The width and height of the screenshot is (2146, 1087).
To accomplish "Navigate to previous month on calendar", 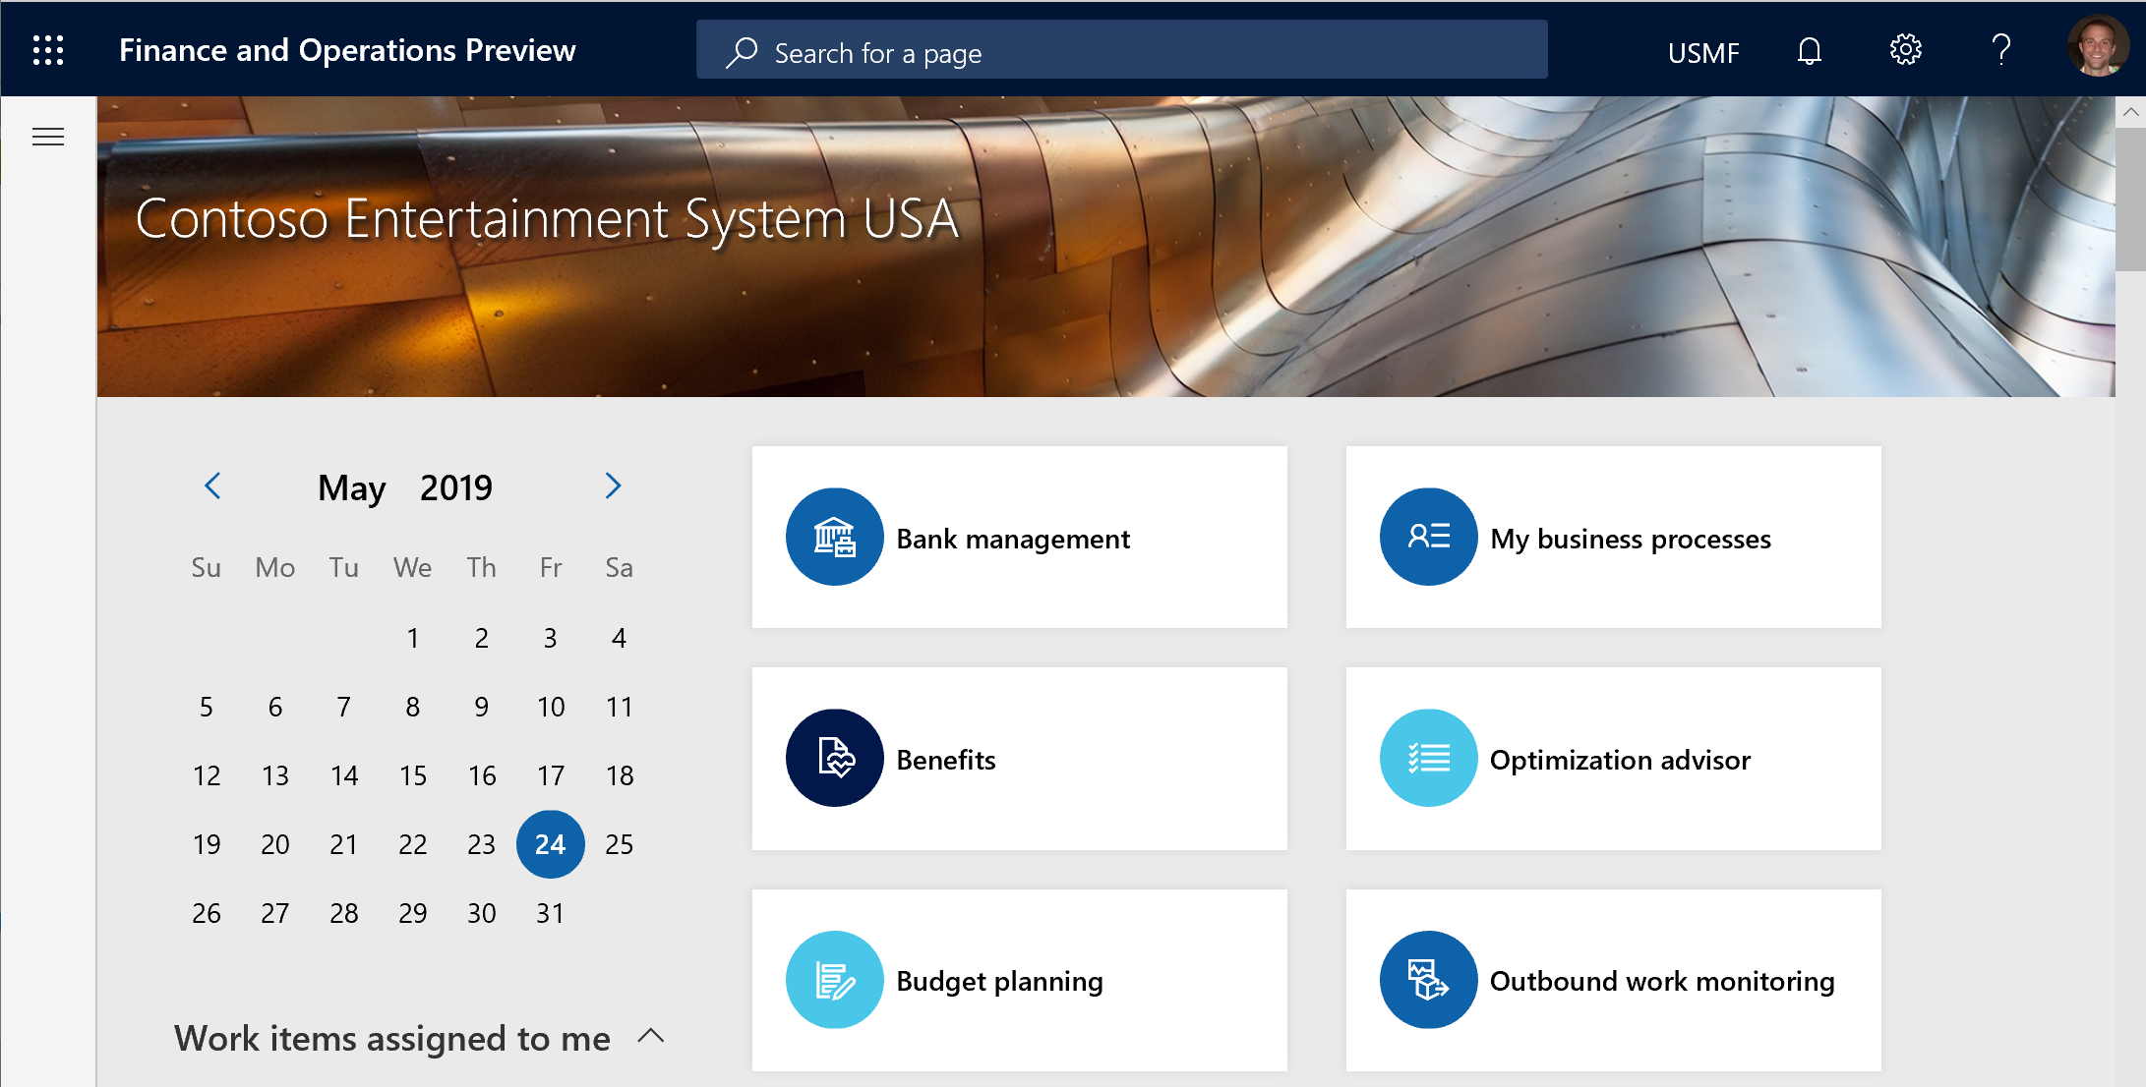I will coord(210,488).
